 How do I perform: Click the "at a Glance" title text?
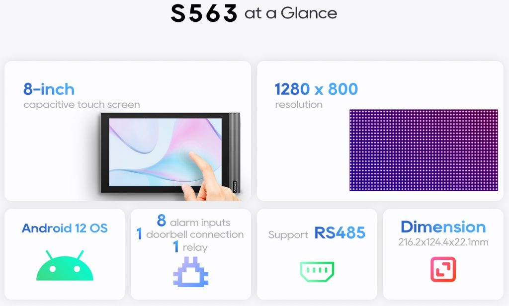291,13
